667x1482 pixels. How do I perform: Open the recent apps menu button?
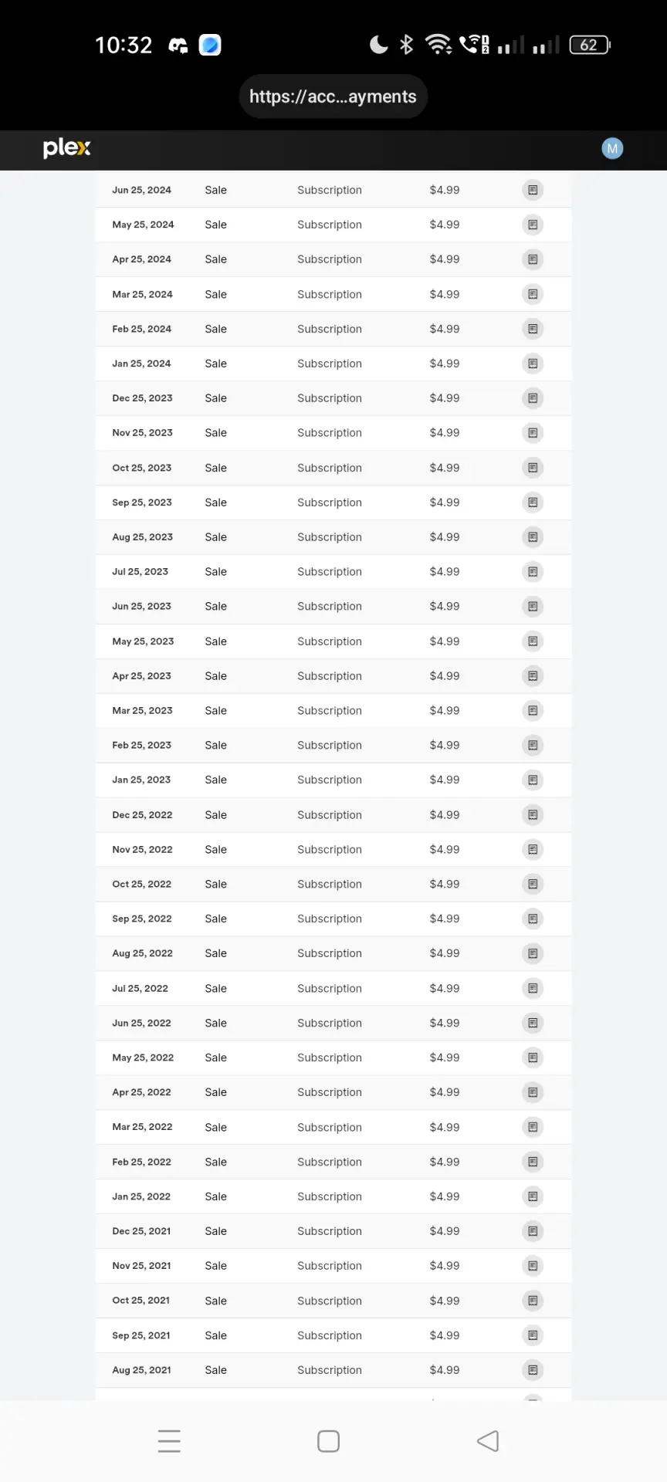tap(169, 1441)
